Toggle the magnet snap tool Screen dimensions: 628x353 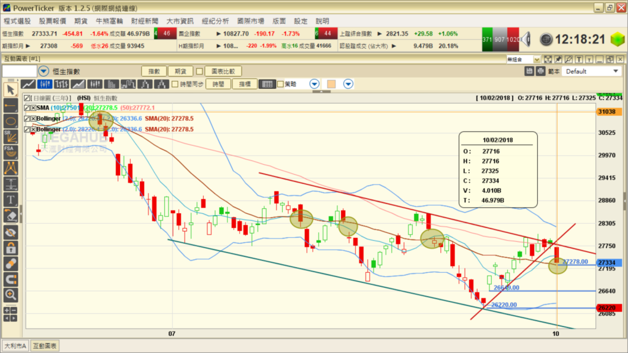click(x=11, y=279)
